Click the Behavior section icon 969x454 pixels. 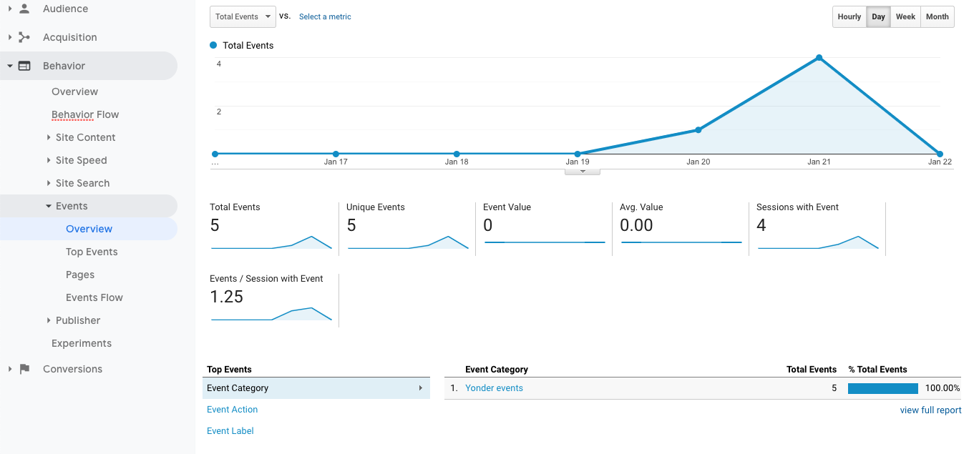pyautogui.click(x=24, y=65)
